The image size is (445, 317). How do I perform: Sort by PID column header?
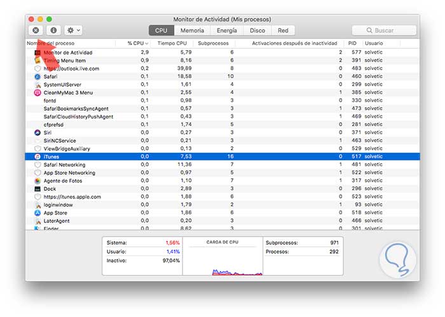tap(352, 43)
